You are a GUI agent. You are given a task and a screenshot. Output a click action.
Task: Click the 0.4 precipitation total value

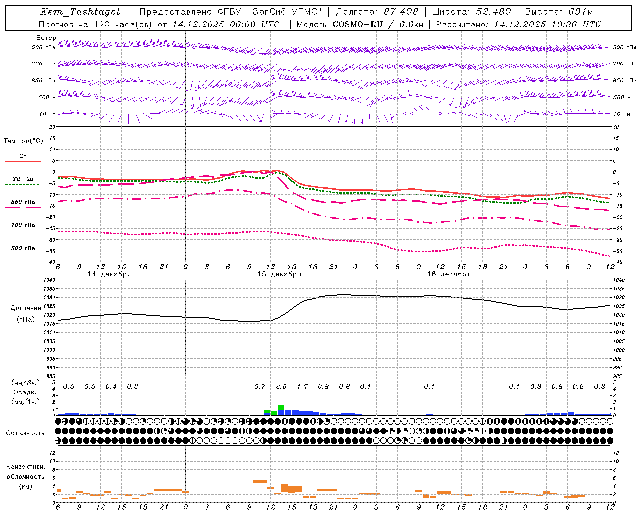(111, 387)
